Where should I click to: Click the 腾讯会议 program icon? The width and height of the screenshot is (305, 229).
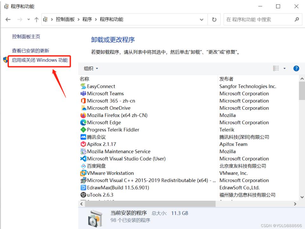83,137
